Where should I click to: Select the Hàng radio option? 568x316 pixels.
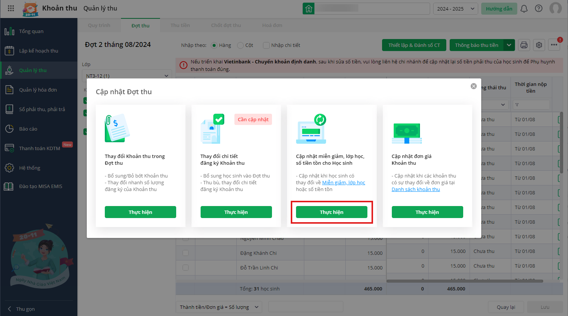click(x=214, y=45)
